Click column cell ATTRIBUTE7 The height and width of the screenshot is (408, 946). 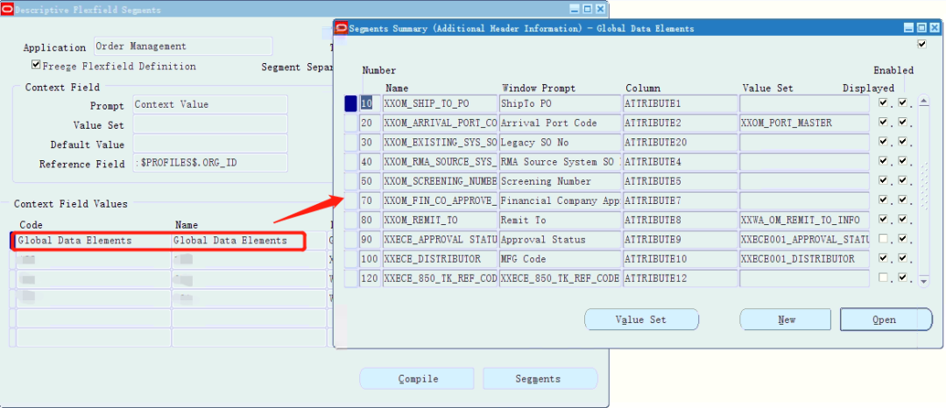click(681, 200)
